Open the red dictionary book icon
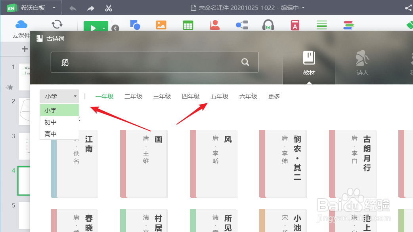This screenshot has width=413, height=232. click(295, 25)
